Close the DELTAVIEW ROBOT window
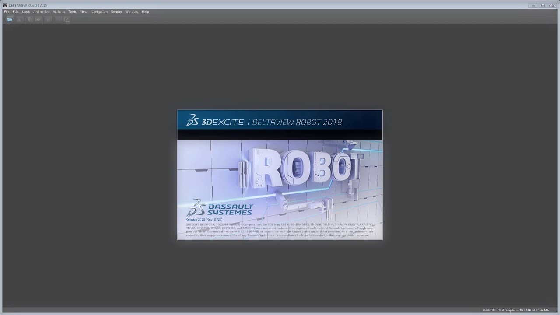The image size is (560, 315). pyautogui.click(x=552, y=5)
